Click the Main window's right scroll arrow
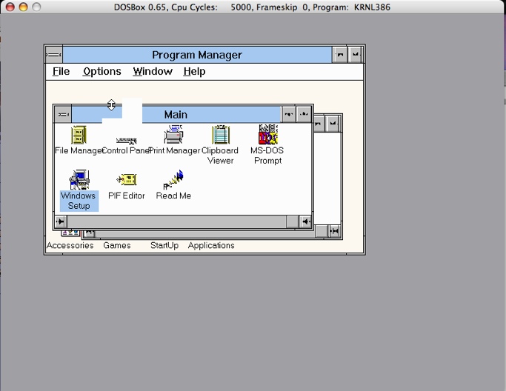 [305, 221]
